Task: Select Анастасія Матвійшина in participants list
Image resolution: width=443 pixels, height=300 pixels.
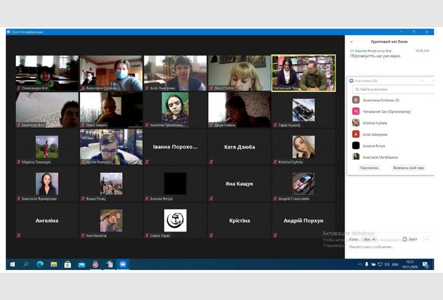Action: (x=392, y=157)
